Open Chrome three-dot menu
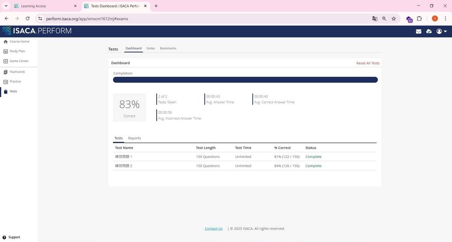The height and width of the screenshot is (242, 452). 445,18
